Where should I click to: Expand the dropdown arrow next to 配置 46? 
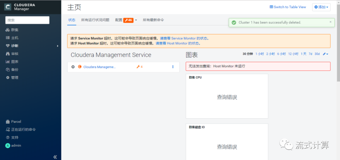coord(136,20)
